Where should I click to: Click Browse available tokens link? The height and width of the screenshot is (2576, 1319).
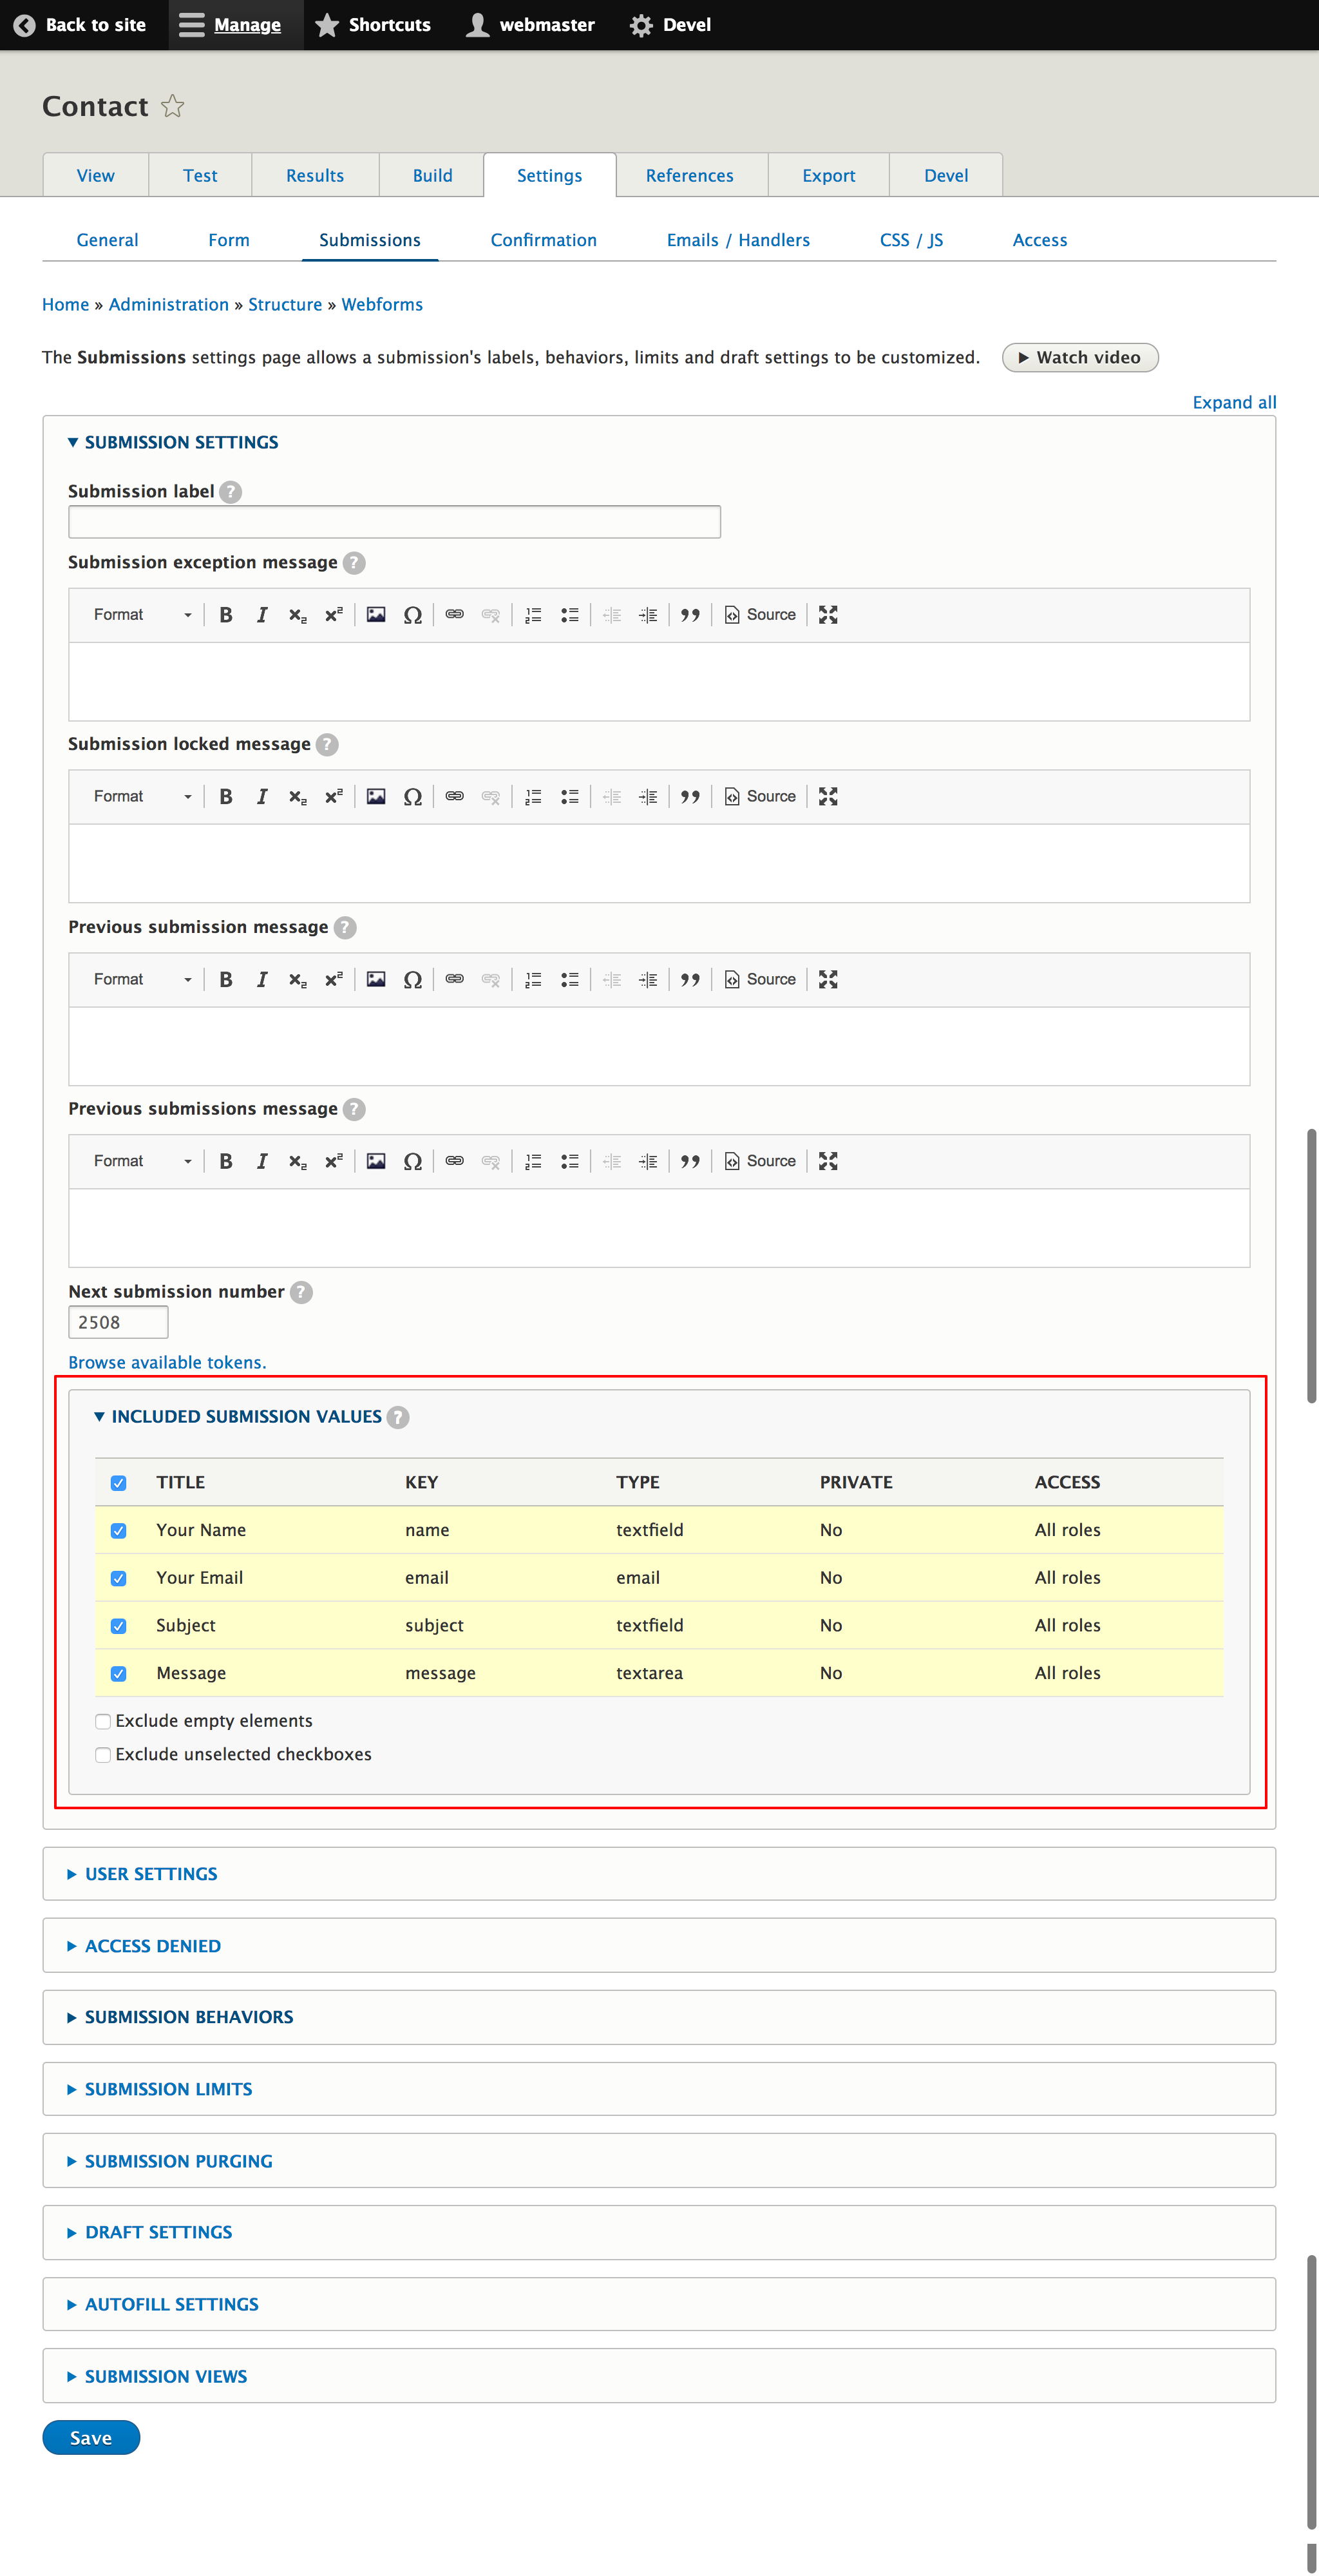click(167, 1363)
